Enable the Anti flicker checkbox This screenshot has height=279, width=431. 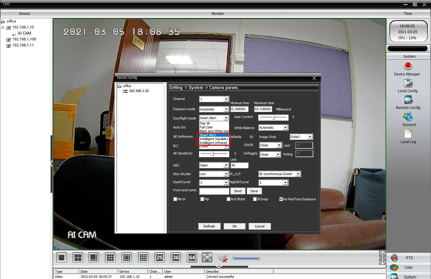click(228, 199)
